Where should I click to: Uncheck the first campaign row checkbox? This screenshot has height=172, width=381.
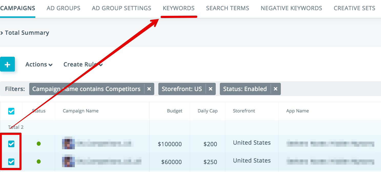[11, 144]
